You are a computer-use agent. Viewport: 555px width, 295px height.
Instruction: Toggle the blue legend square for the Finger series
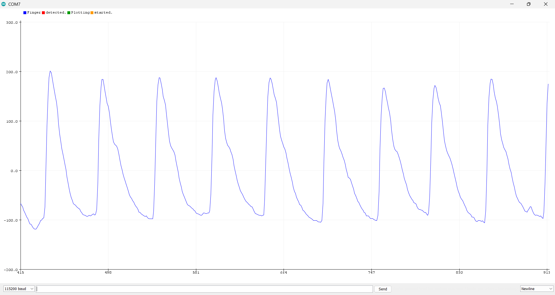coord(25,12)
